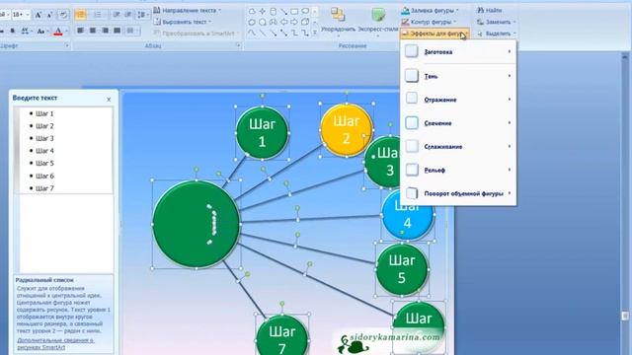This screenshot has width=632, height=355.
Task: Open the Заготовка effects submenu
Action: coord(458,52)
